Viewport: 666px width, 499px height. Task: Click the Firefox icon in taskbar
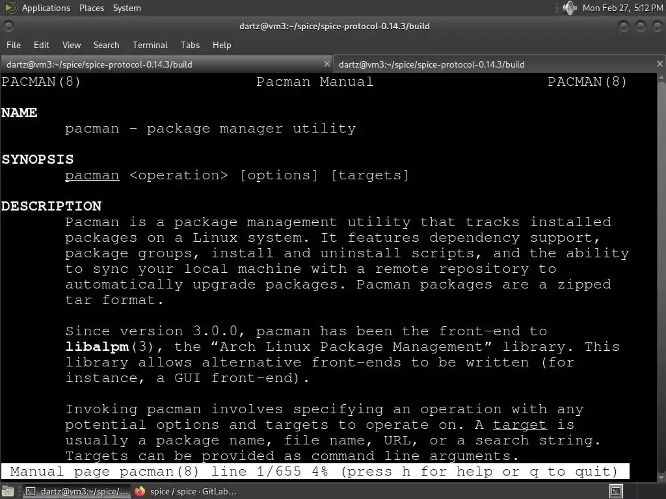point(140,491)
